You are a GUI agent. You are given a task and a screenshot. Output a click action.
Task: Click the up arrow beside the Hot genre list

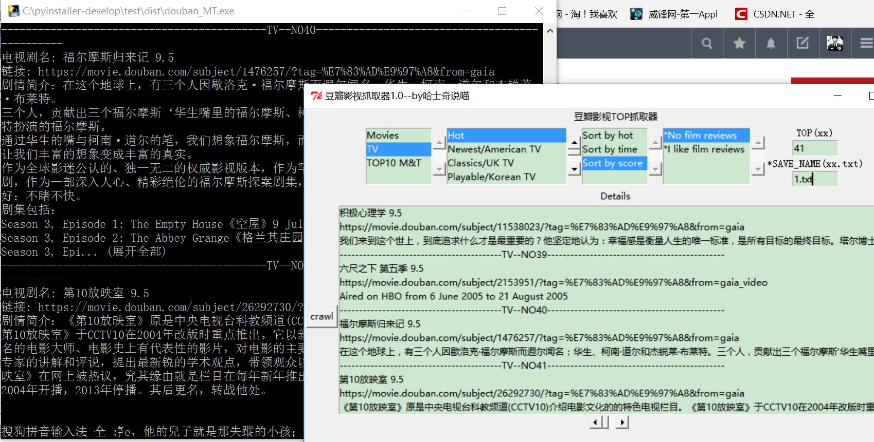(574, 142)
